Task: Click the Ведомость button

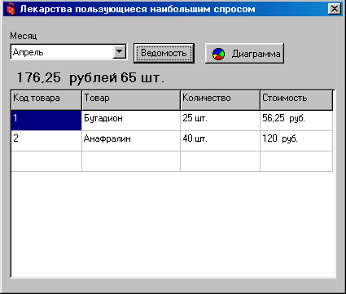Action: coord(164,53)
